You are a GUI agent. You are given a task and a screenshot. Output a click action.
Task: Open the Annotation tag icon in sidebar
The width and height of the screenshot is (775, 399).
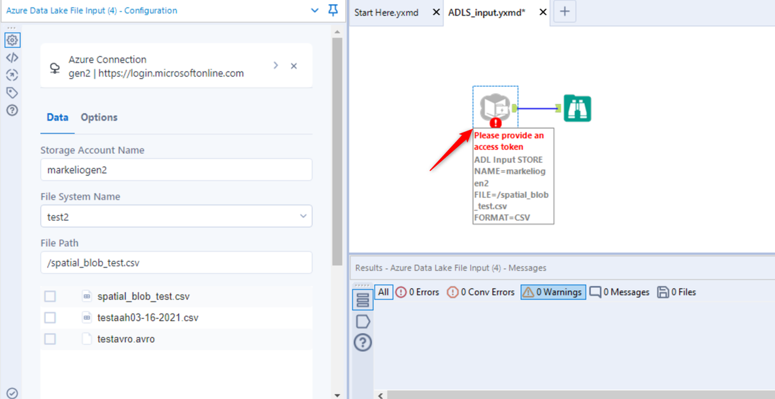click(12, 92)
